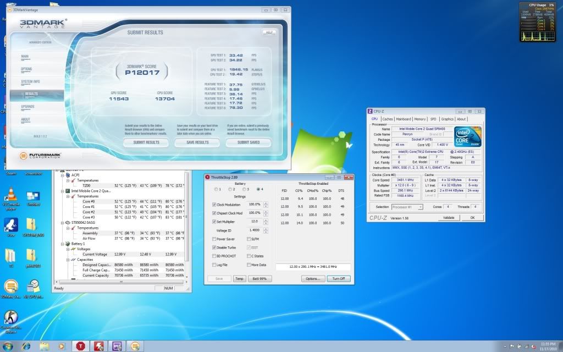Switch to the SPD tab in CPU-Z
The image size is (563, 352).
coord(433,119)
